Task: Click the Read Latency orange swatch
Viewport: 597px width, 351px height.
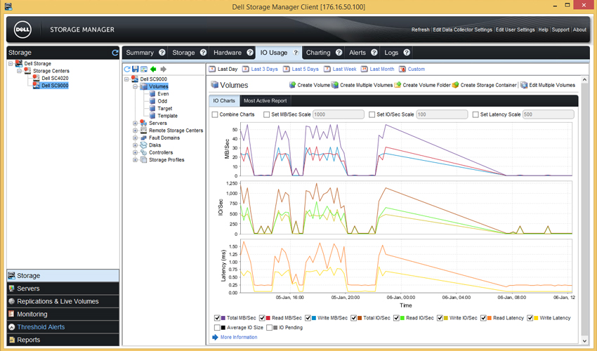Action: coord(490,318)
